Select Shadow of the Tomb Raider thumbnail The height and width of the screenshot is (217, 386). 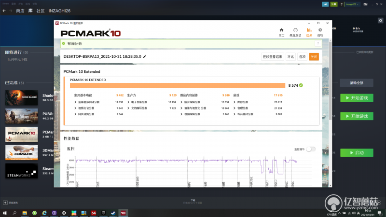(22, 98)
